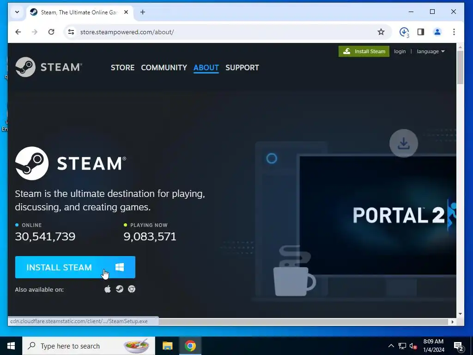Click the Windows logo on Install button
This screenshot has height=355, width=473.
pyautogui.click(x=120, y=267)
